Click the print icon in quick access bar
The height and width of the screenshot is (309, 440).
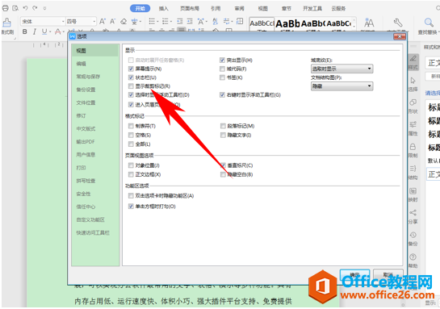(x=6, y=8)
